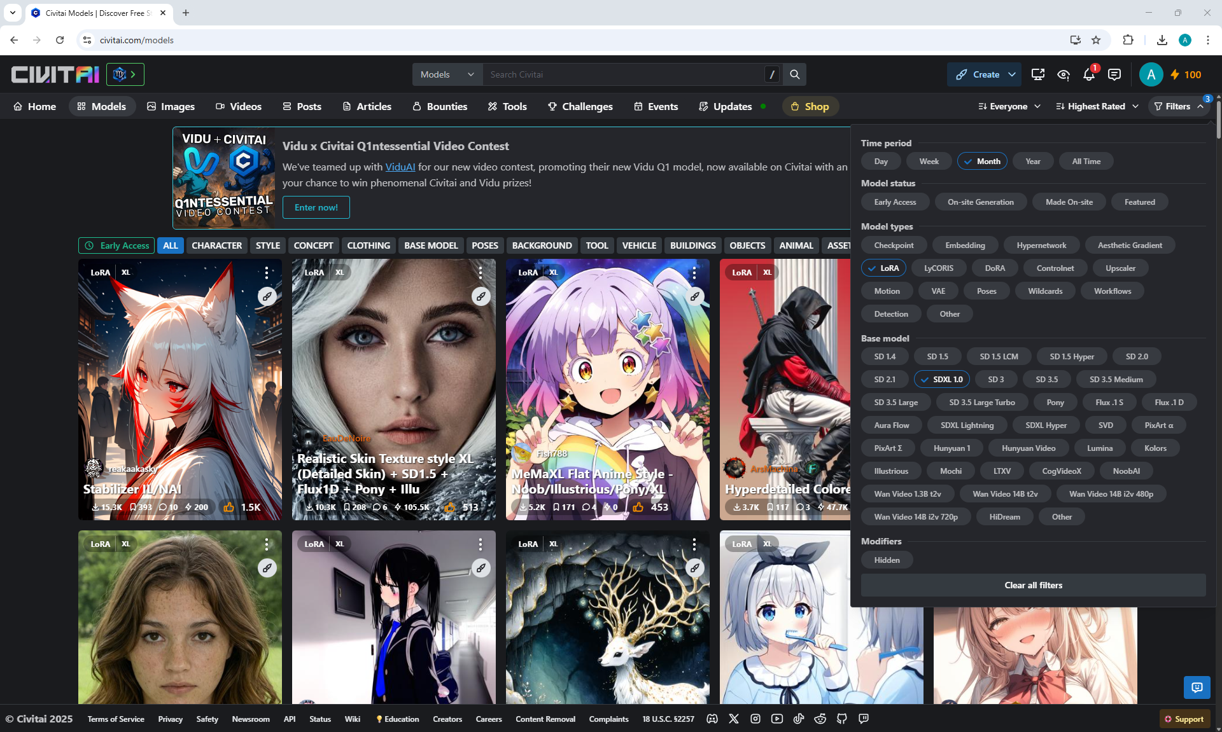Select the Week time period filter
This screenshot has height=732, width=1222.
[x=929, y=162]
